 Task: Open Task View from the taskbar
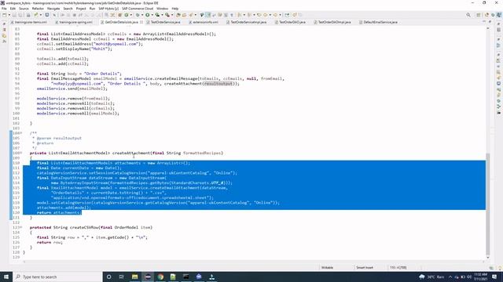pos(122,277)
